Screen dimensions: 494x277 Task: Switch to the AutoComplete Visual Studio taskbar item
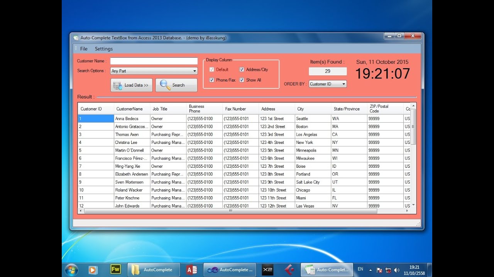pos(230,270)
